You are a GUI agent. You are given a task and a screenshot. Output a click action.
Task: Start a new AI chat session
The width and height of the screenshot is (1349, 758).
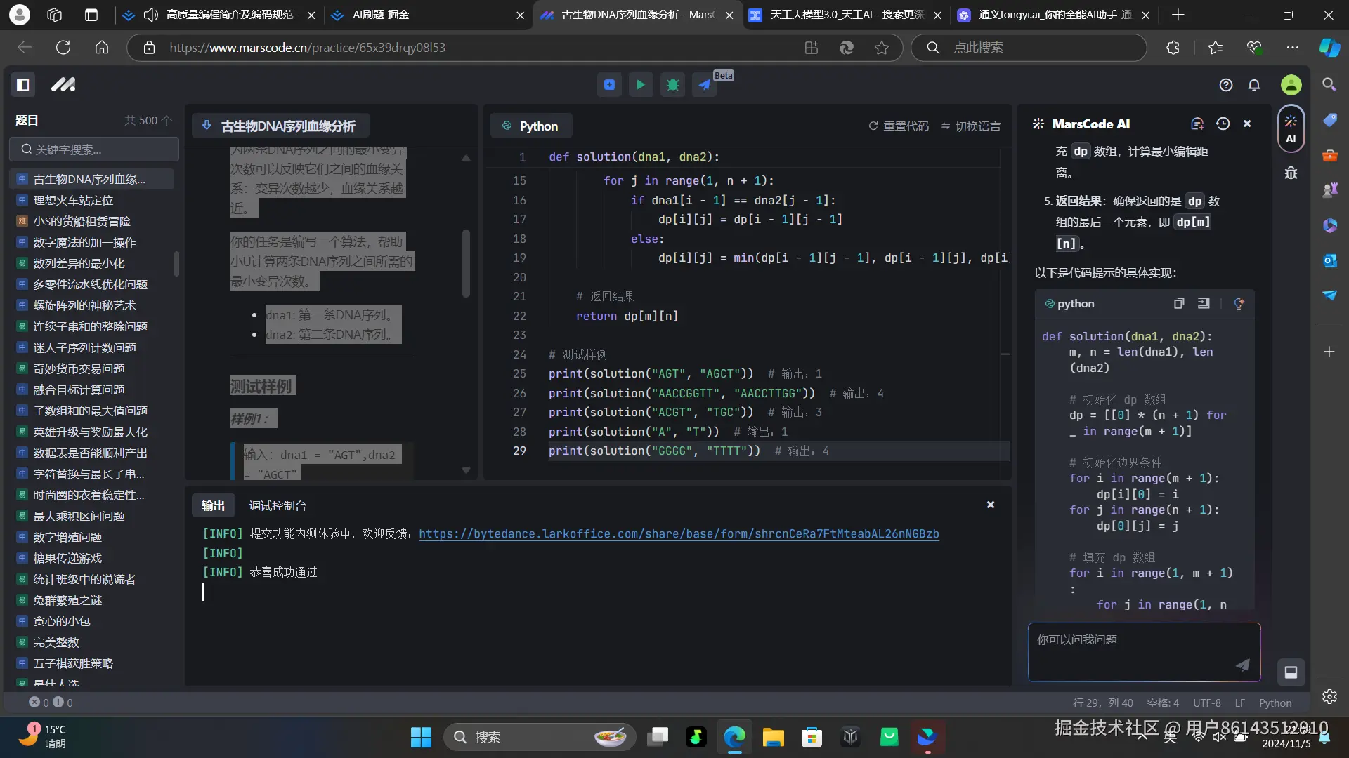pyautogui.click(x=1197, y=124)
